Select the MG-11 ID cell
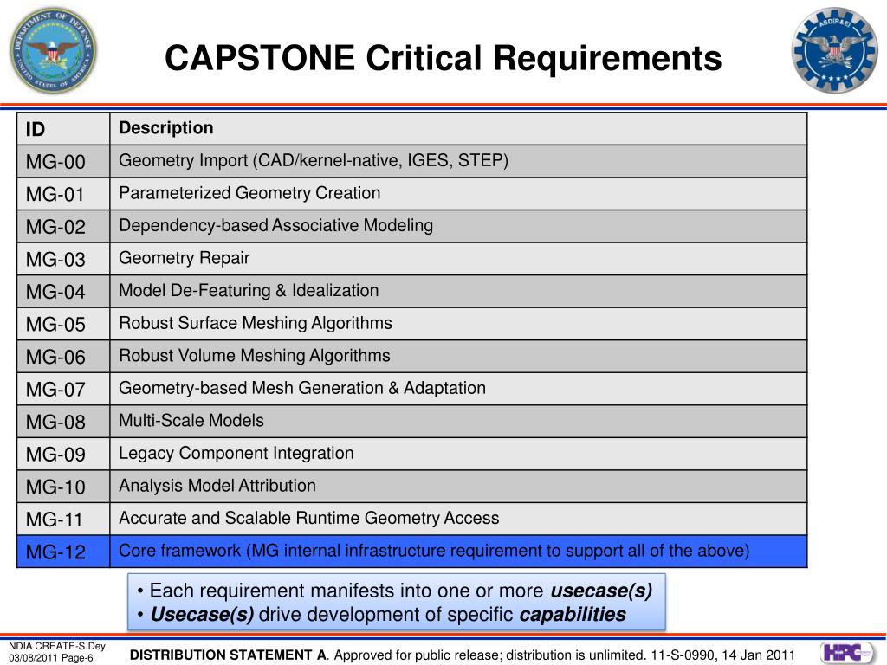 63,520
